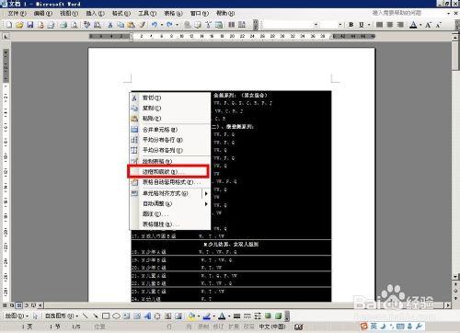The height and width of the screenshot is (333, 460).
Task: Select the Oval drawing tool
Action: click(116, 316)
